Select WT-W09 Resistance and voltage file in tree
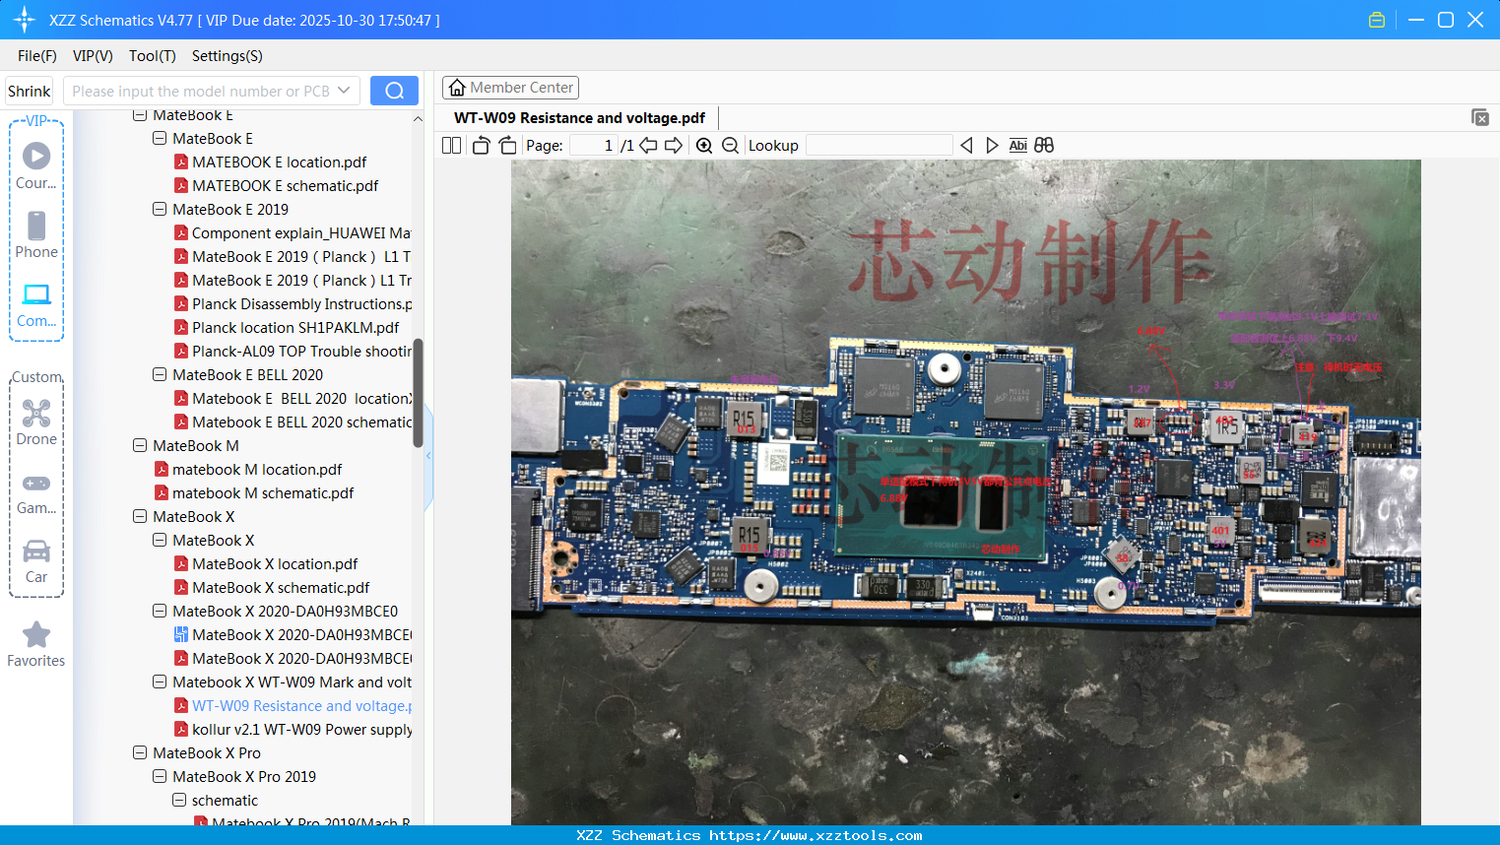Viewport: 1500px width, 845px height. click(x=293, y=706)
